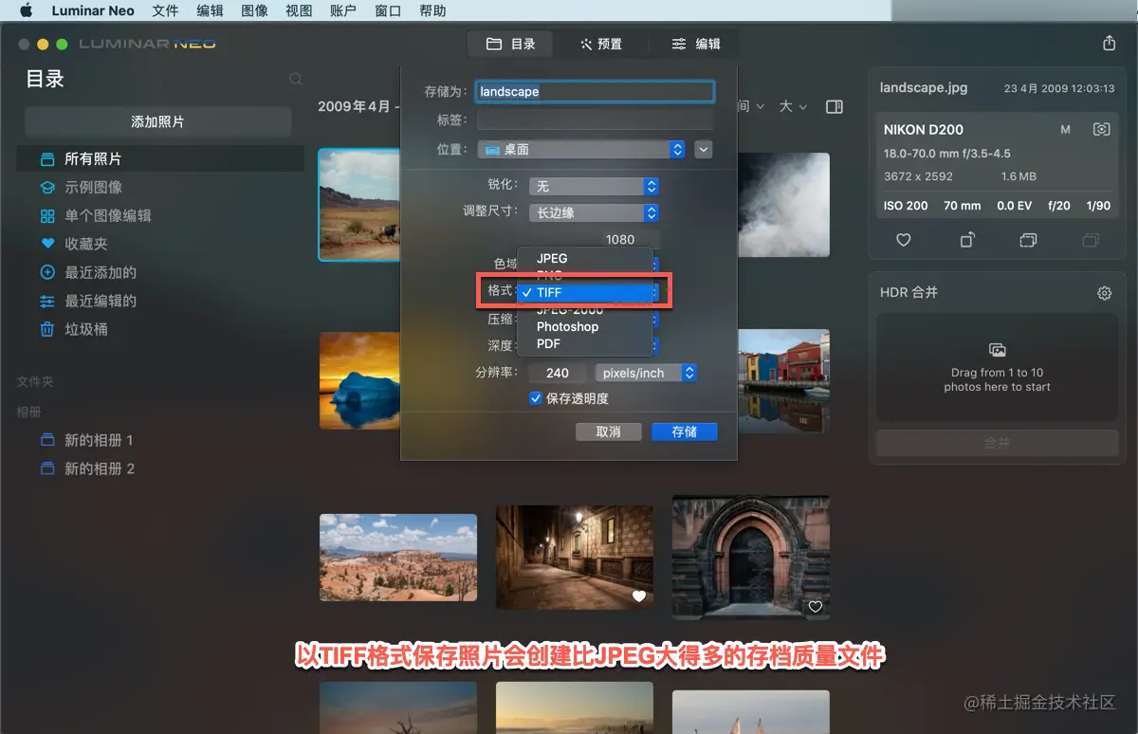Click the photos icon in HDR drop area

coord(997,350)
